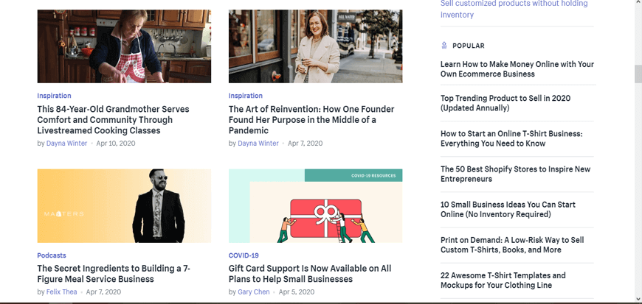Click the scrollbar up arrow
Image resolution: width=642 pixels, height=304 pixels.
[638, 4]
